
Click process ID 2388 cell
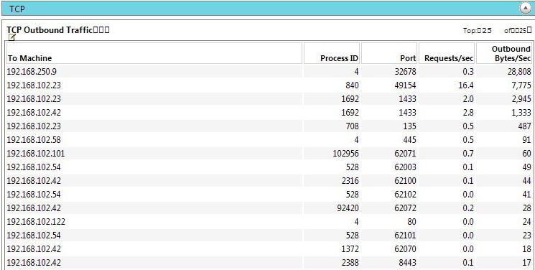pos(350,263)
